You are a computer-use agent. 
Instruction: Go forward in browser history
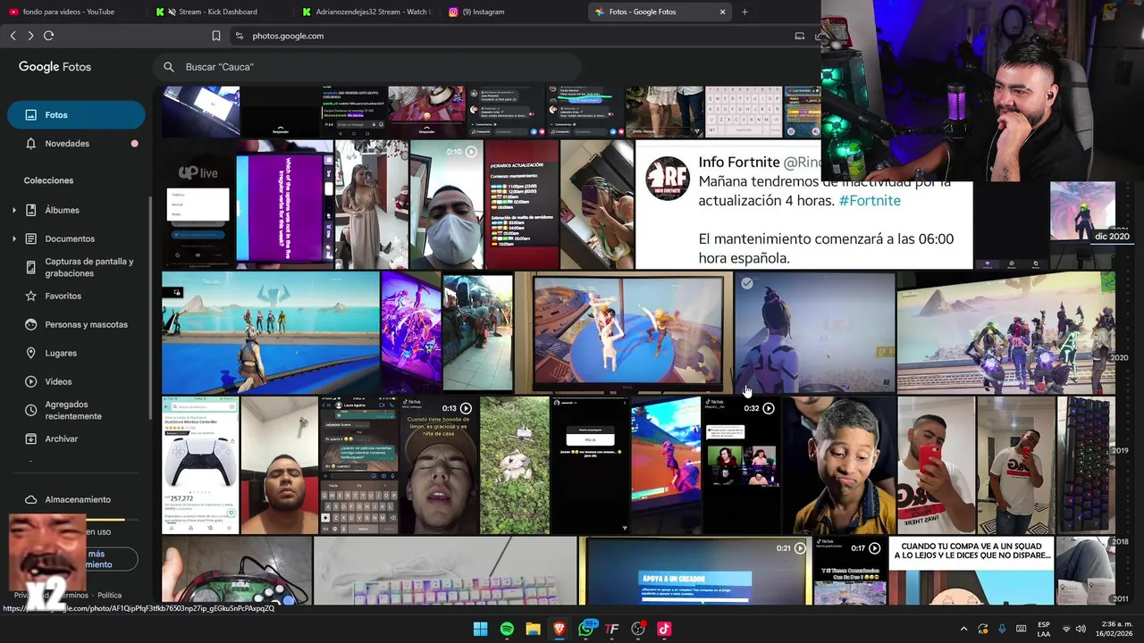point(30,36)
